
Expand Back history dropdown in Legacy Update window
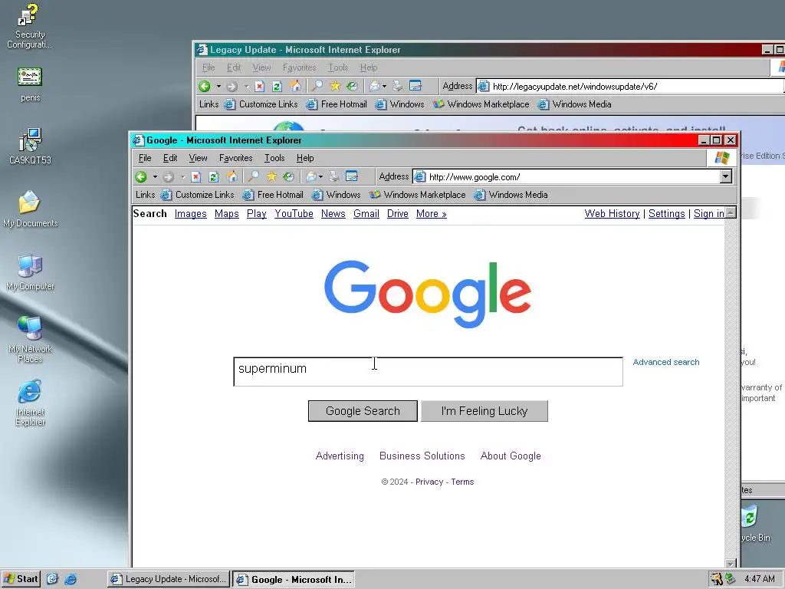218,86
